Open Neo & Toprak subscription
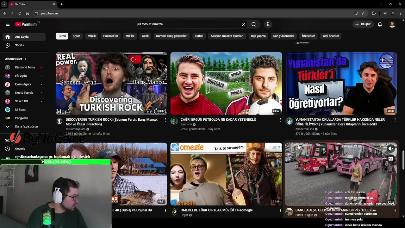The width and height of the screenshot is (405, 228). [x=24, y=93]
